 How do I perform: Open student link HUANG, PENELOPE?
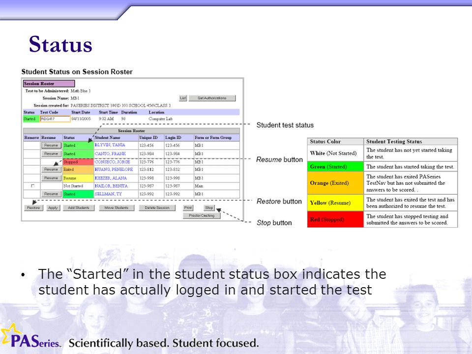(114, 170)
